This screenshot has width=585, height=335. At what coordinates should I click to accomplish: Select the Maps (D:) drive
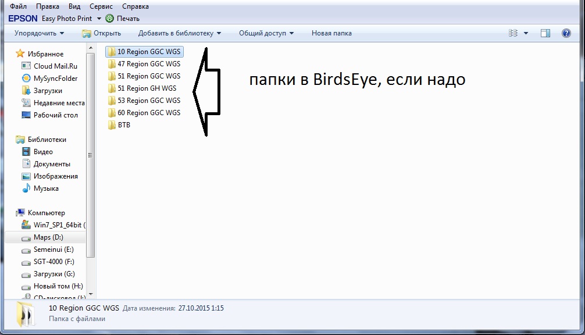tap(48, 237)
